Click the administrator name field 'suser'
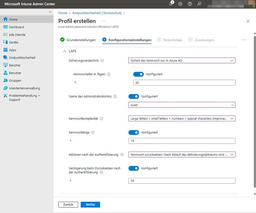 point(182,105)
